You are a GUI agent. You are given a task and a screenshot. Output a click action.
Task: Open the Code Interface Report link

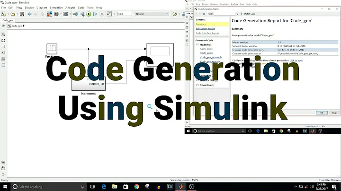(x=207, y=33)
